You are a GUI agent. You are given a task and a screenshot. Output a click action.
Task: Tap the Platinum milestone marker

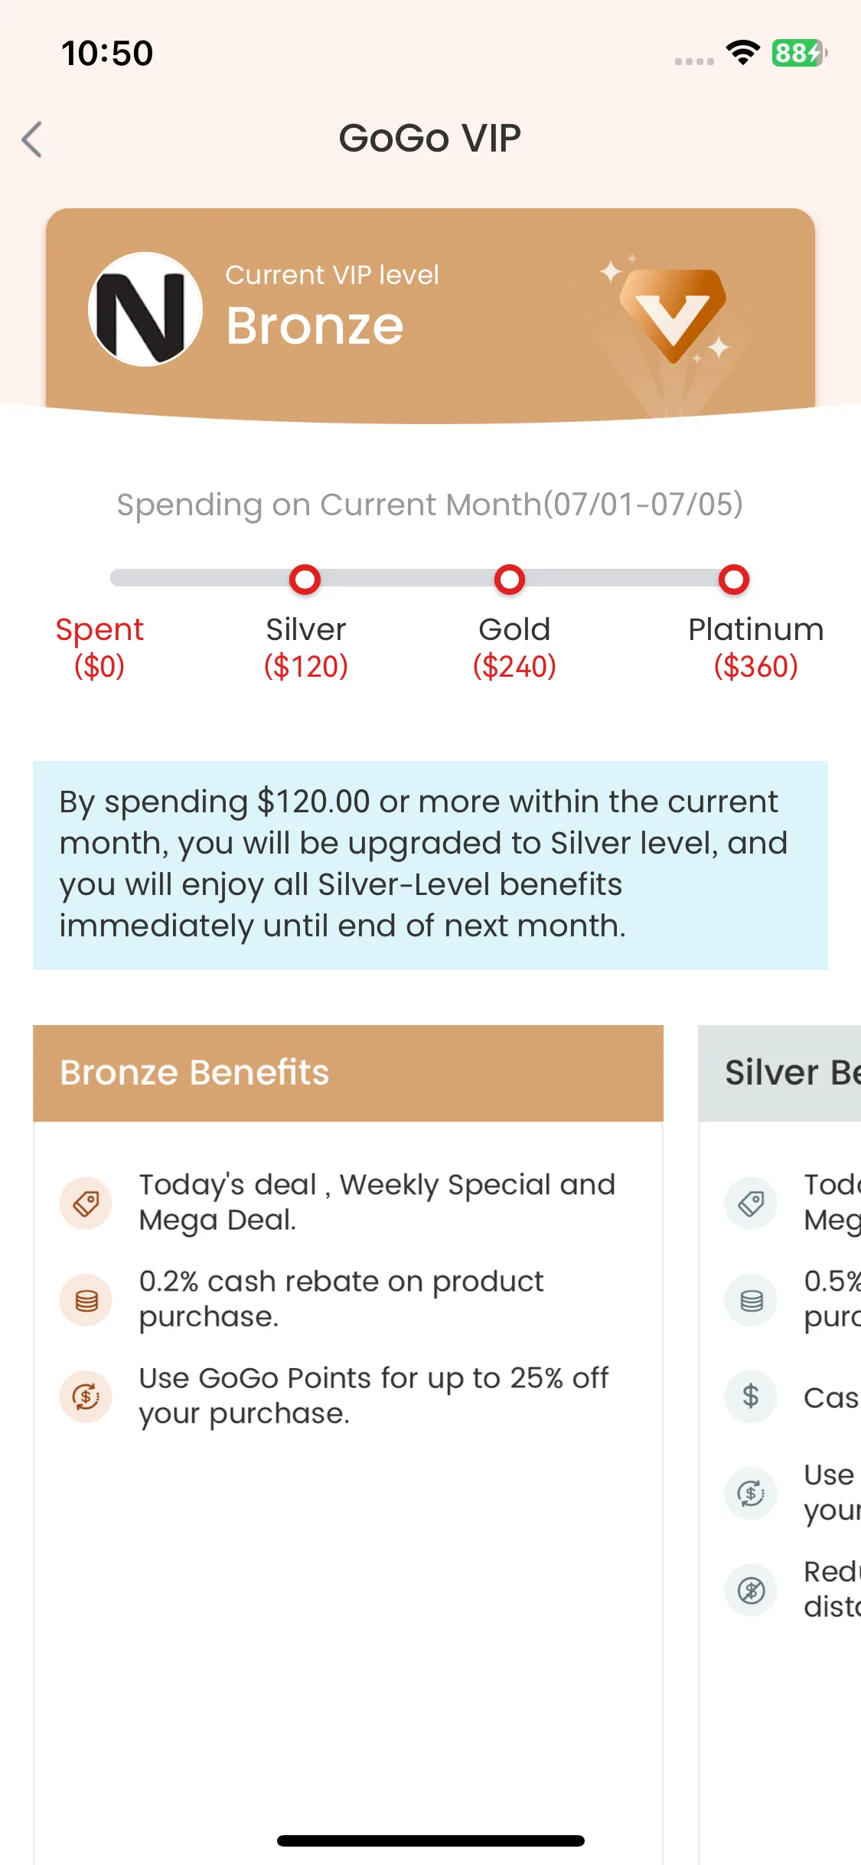[734, 579]
